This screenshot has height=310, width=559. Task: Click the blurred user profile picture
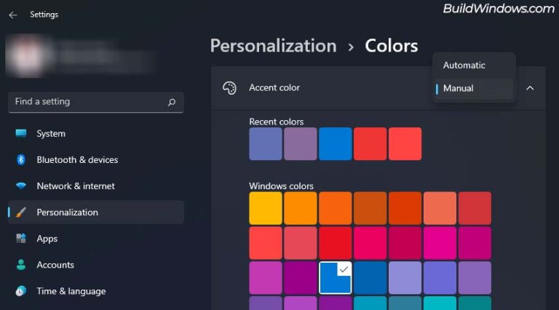point(28,56)
